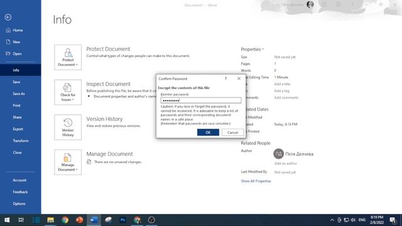Close the Confirm Password dialog with X
402x226 pixels.
pyautogui.click(x=239, y=78)
